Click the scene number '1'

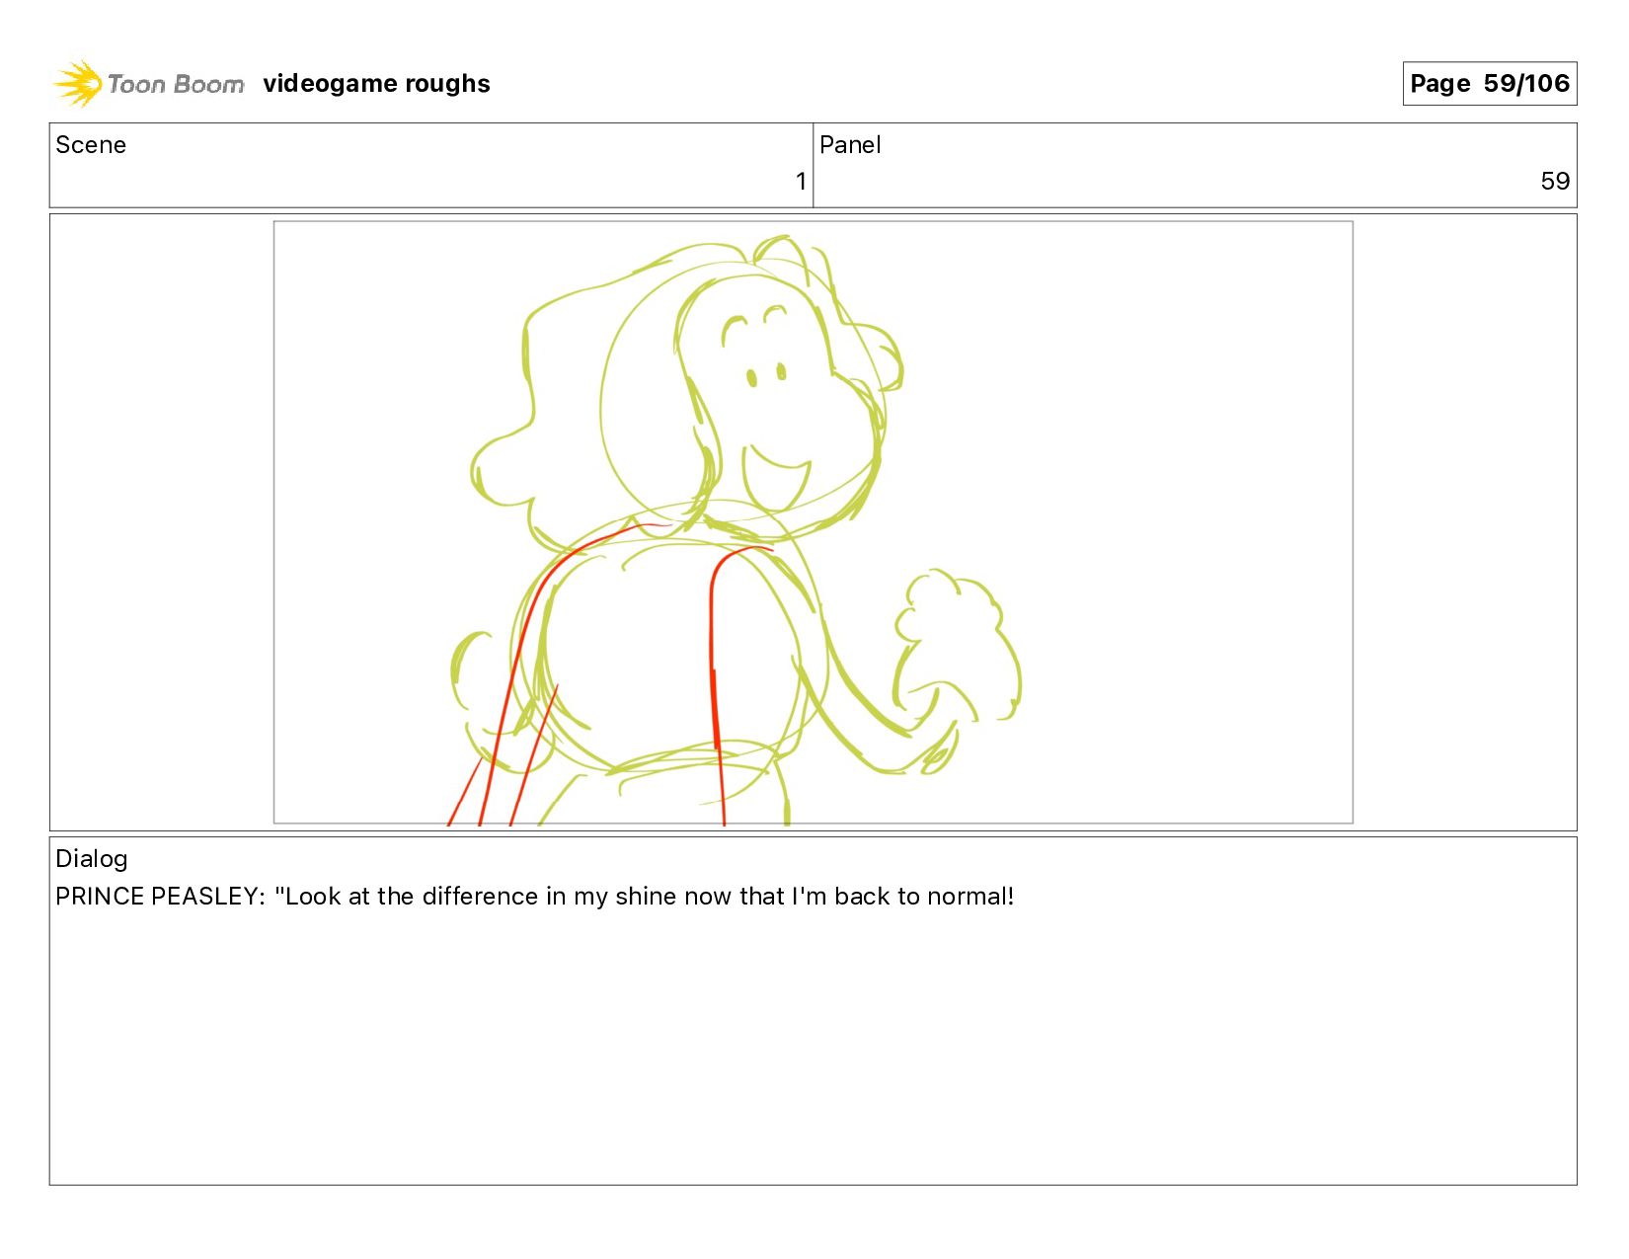pyautogui.click(x=801, y=181)
